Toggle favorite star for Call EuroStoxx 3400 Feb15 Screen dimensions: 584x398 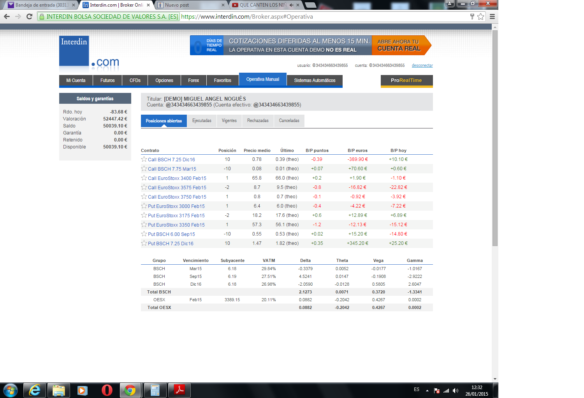144,178
